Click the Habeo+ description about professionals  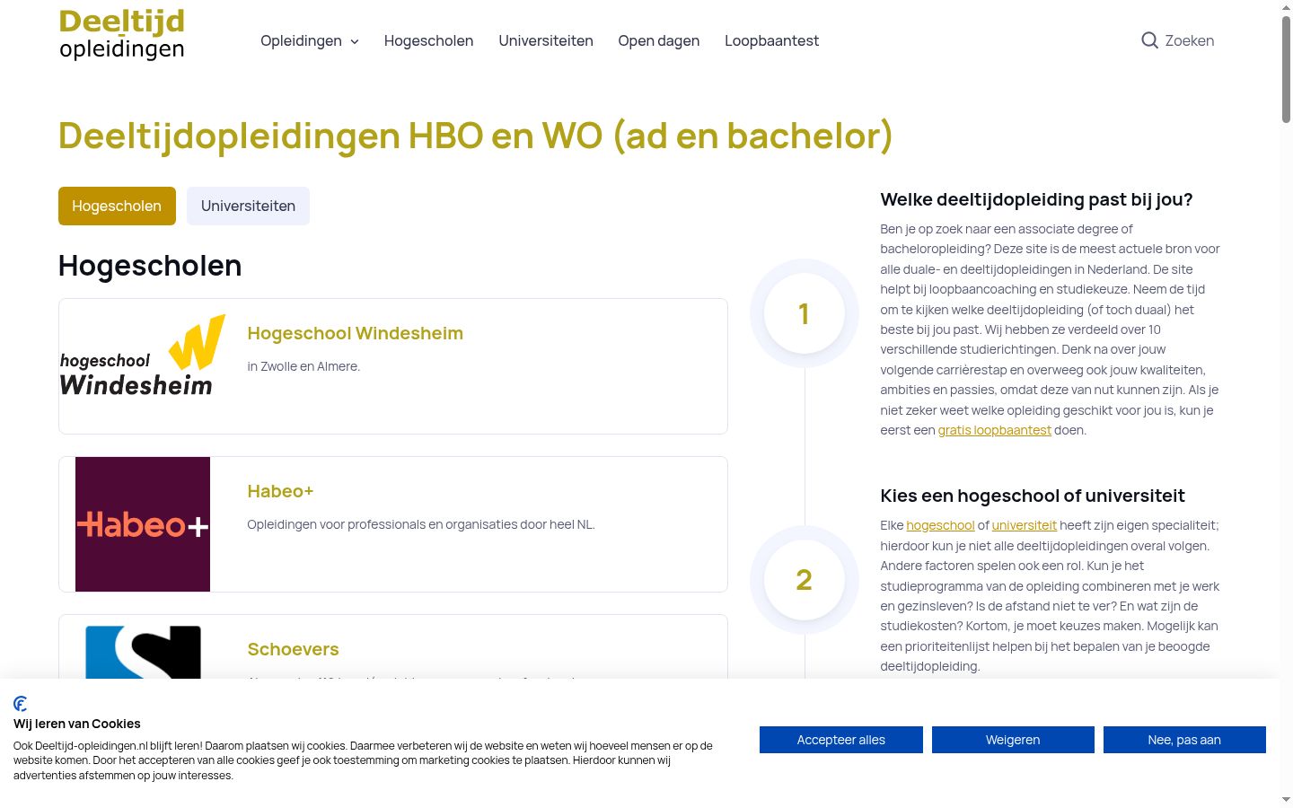point(421,524)
